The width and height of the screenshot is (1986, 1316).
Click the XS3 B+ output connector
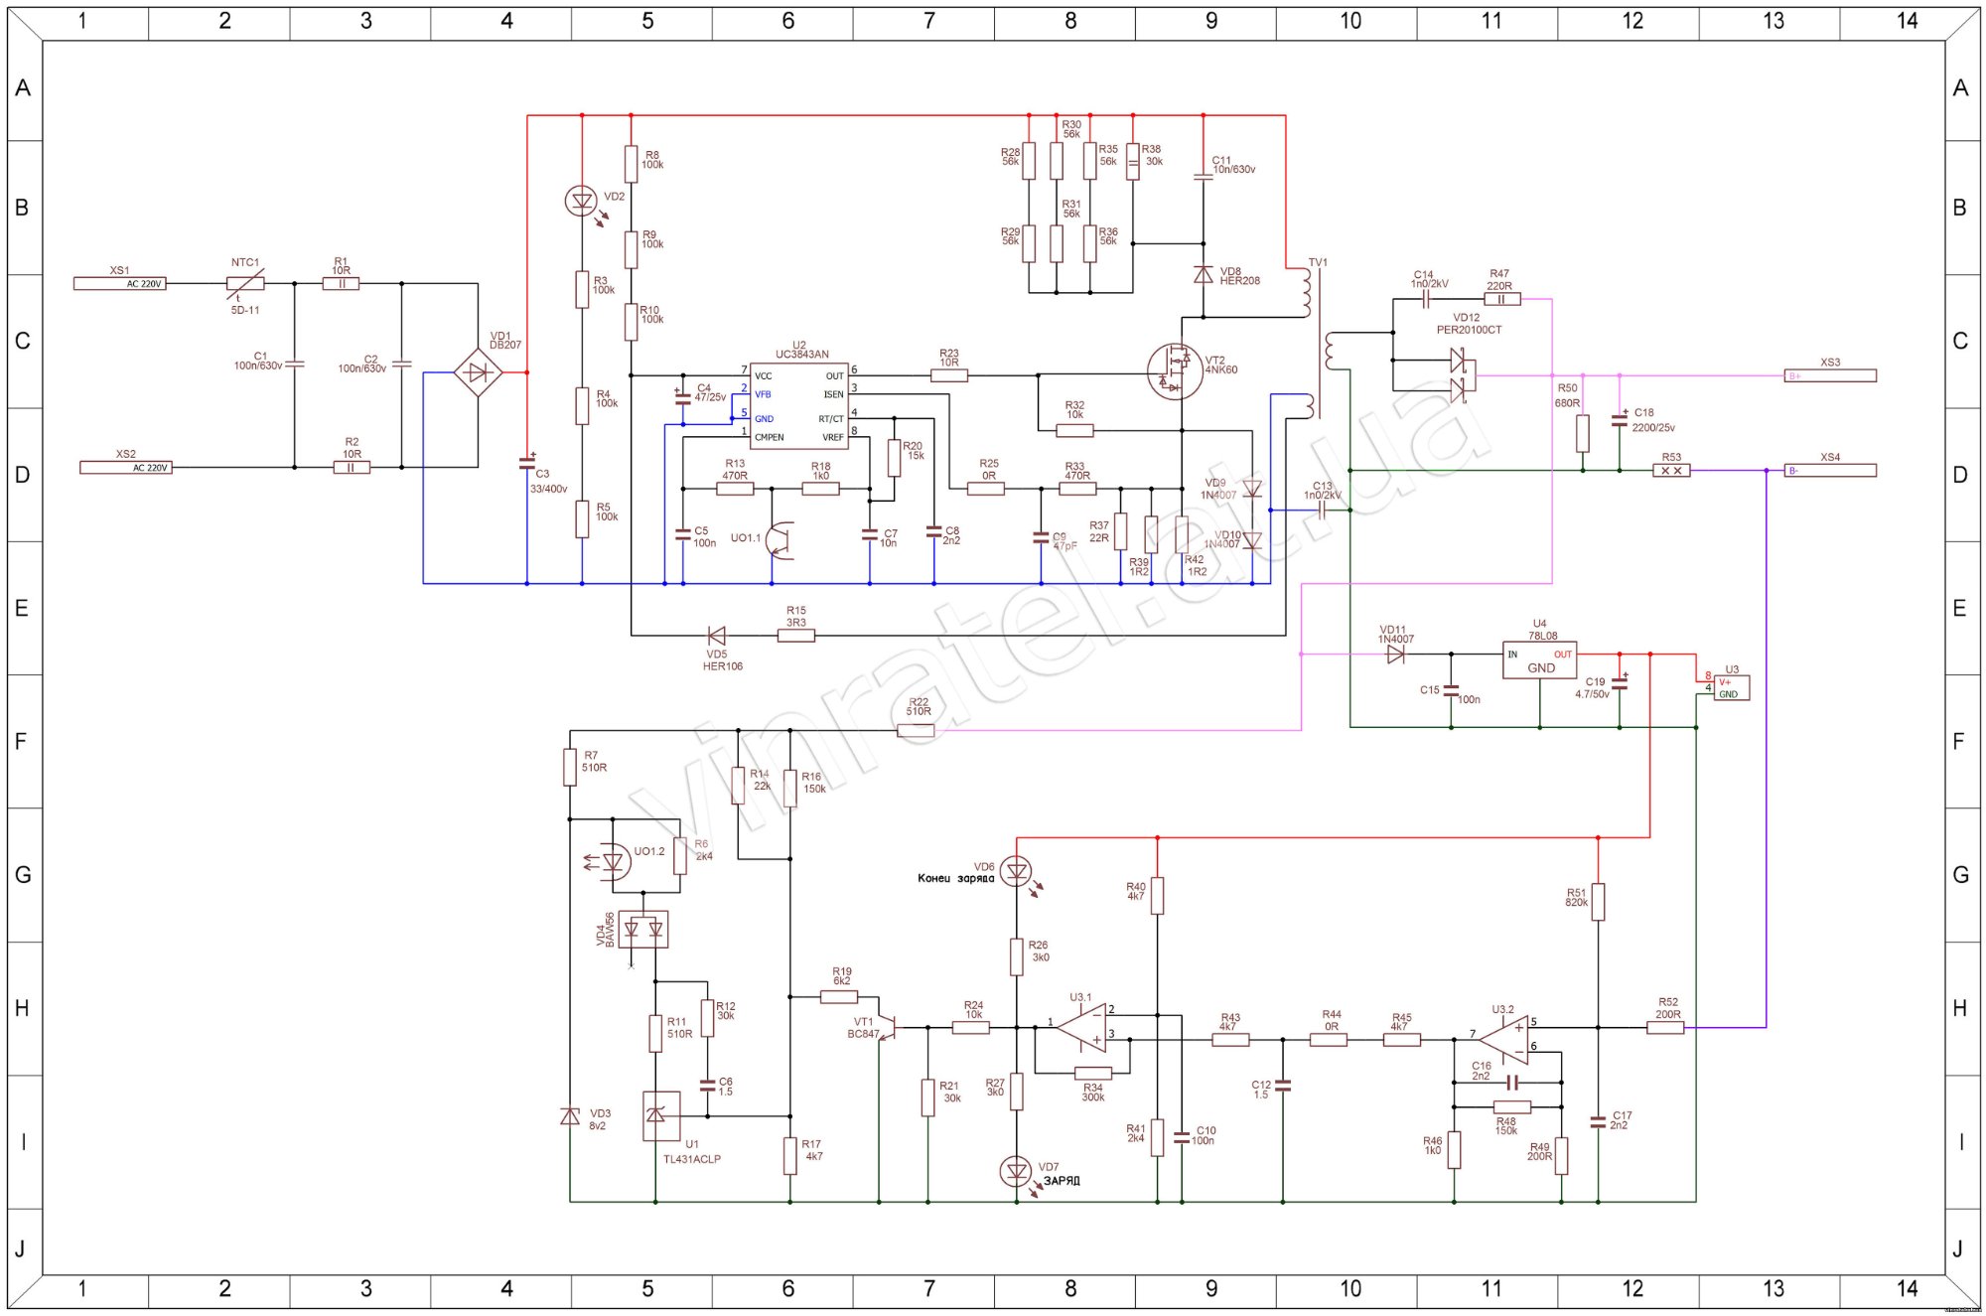1829,375
